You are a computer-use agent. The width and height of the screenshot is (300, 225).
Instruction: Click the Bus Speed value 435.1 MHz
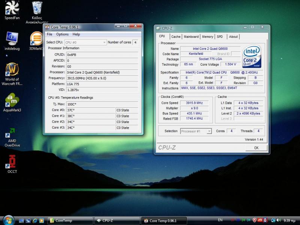[x=194, y=114]
